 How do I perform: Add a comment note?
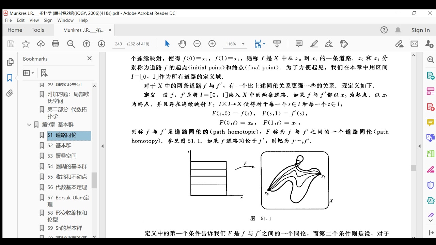(299, 44)
